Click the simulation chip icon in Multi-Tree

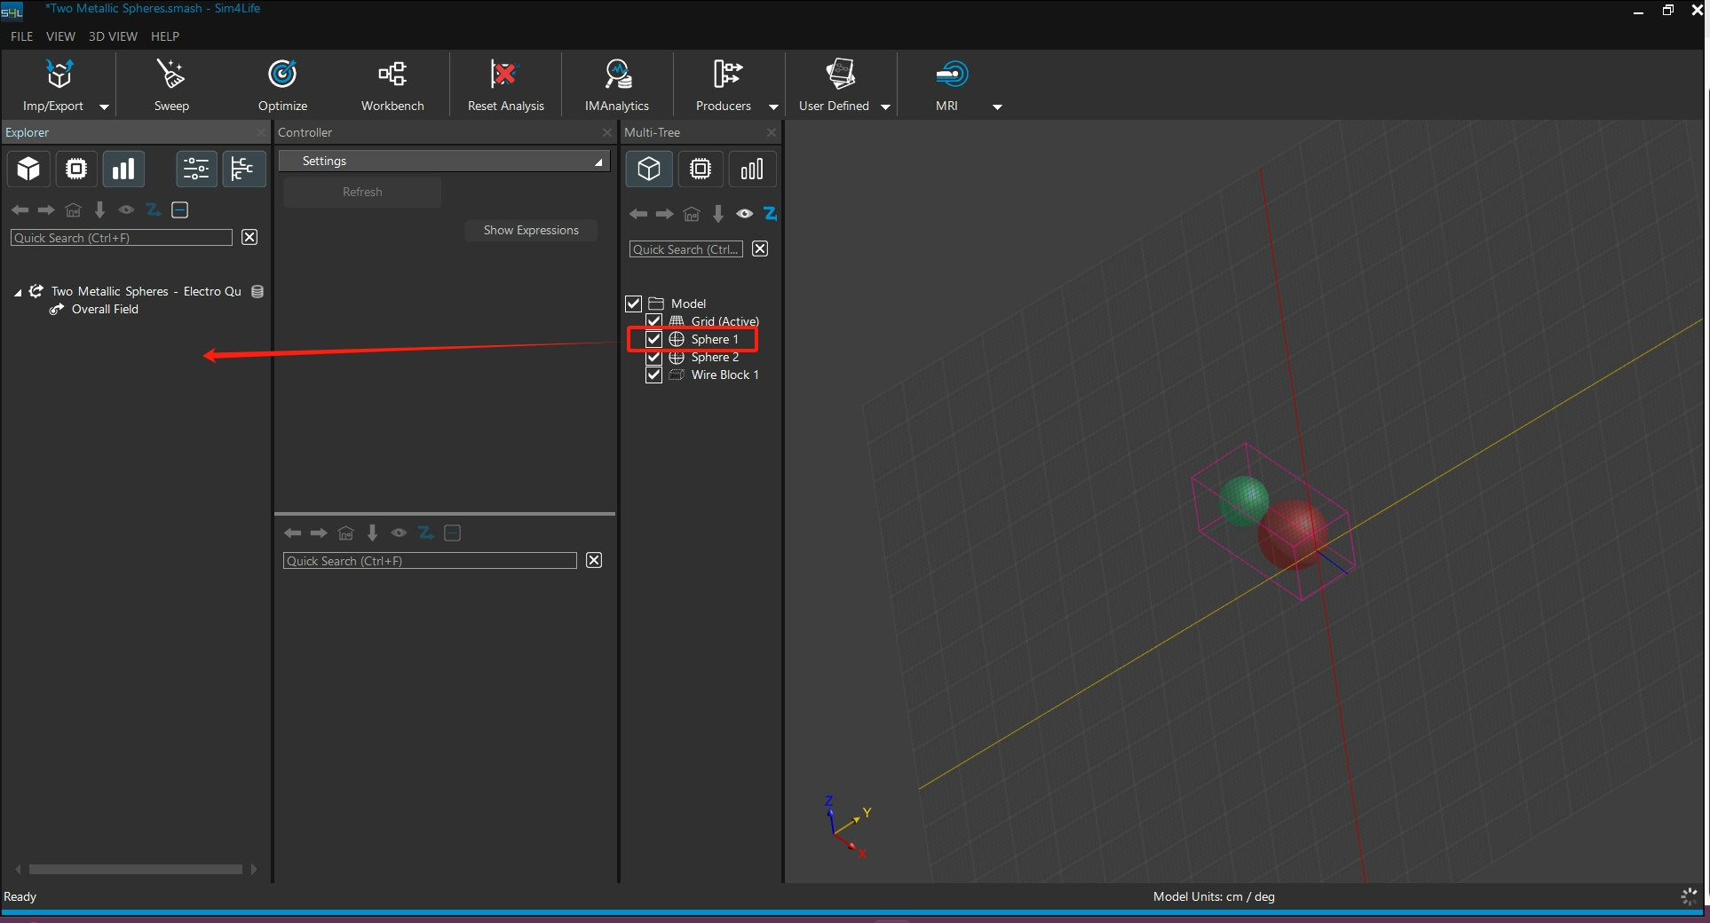(x=701, y=169)
